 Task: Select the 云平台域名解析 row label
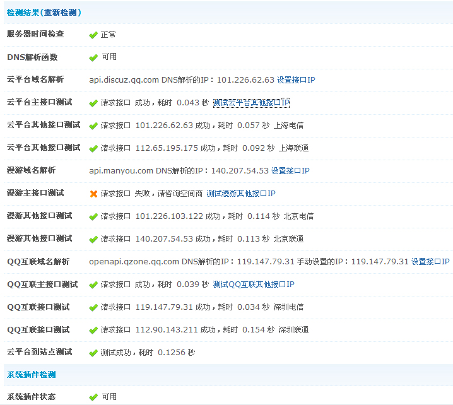(35, 79)
